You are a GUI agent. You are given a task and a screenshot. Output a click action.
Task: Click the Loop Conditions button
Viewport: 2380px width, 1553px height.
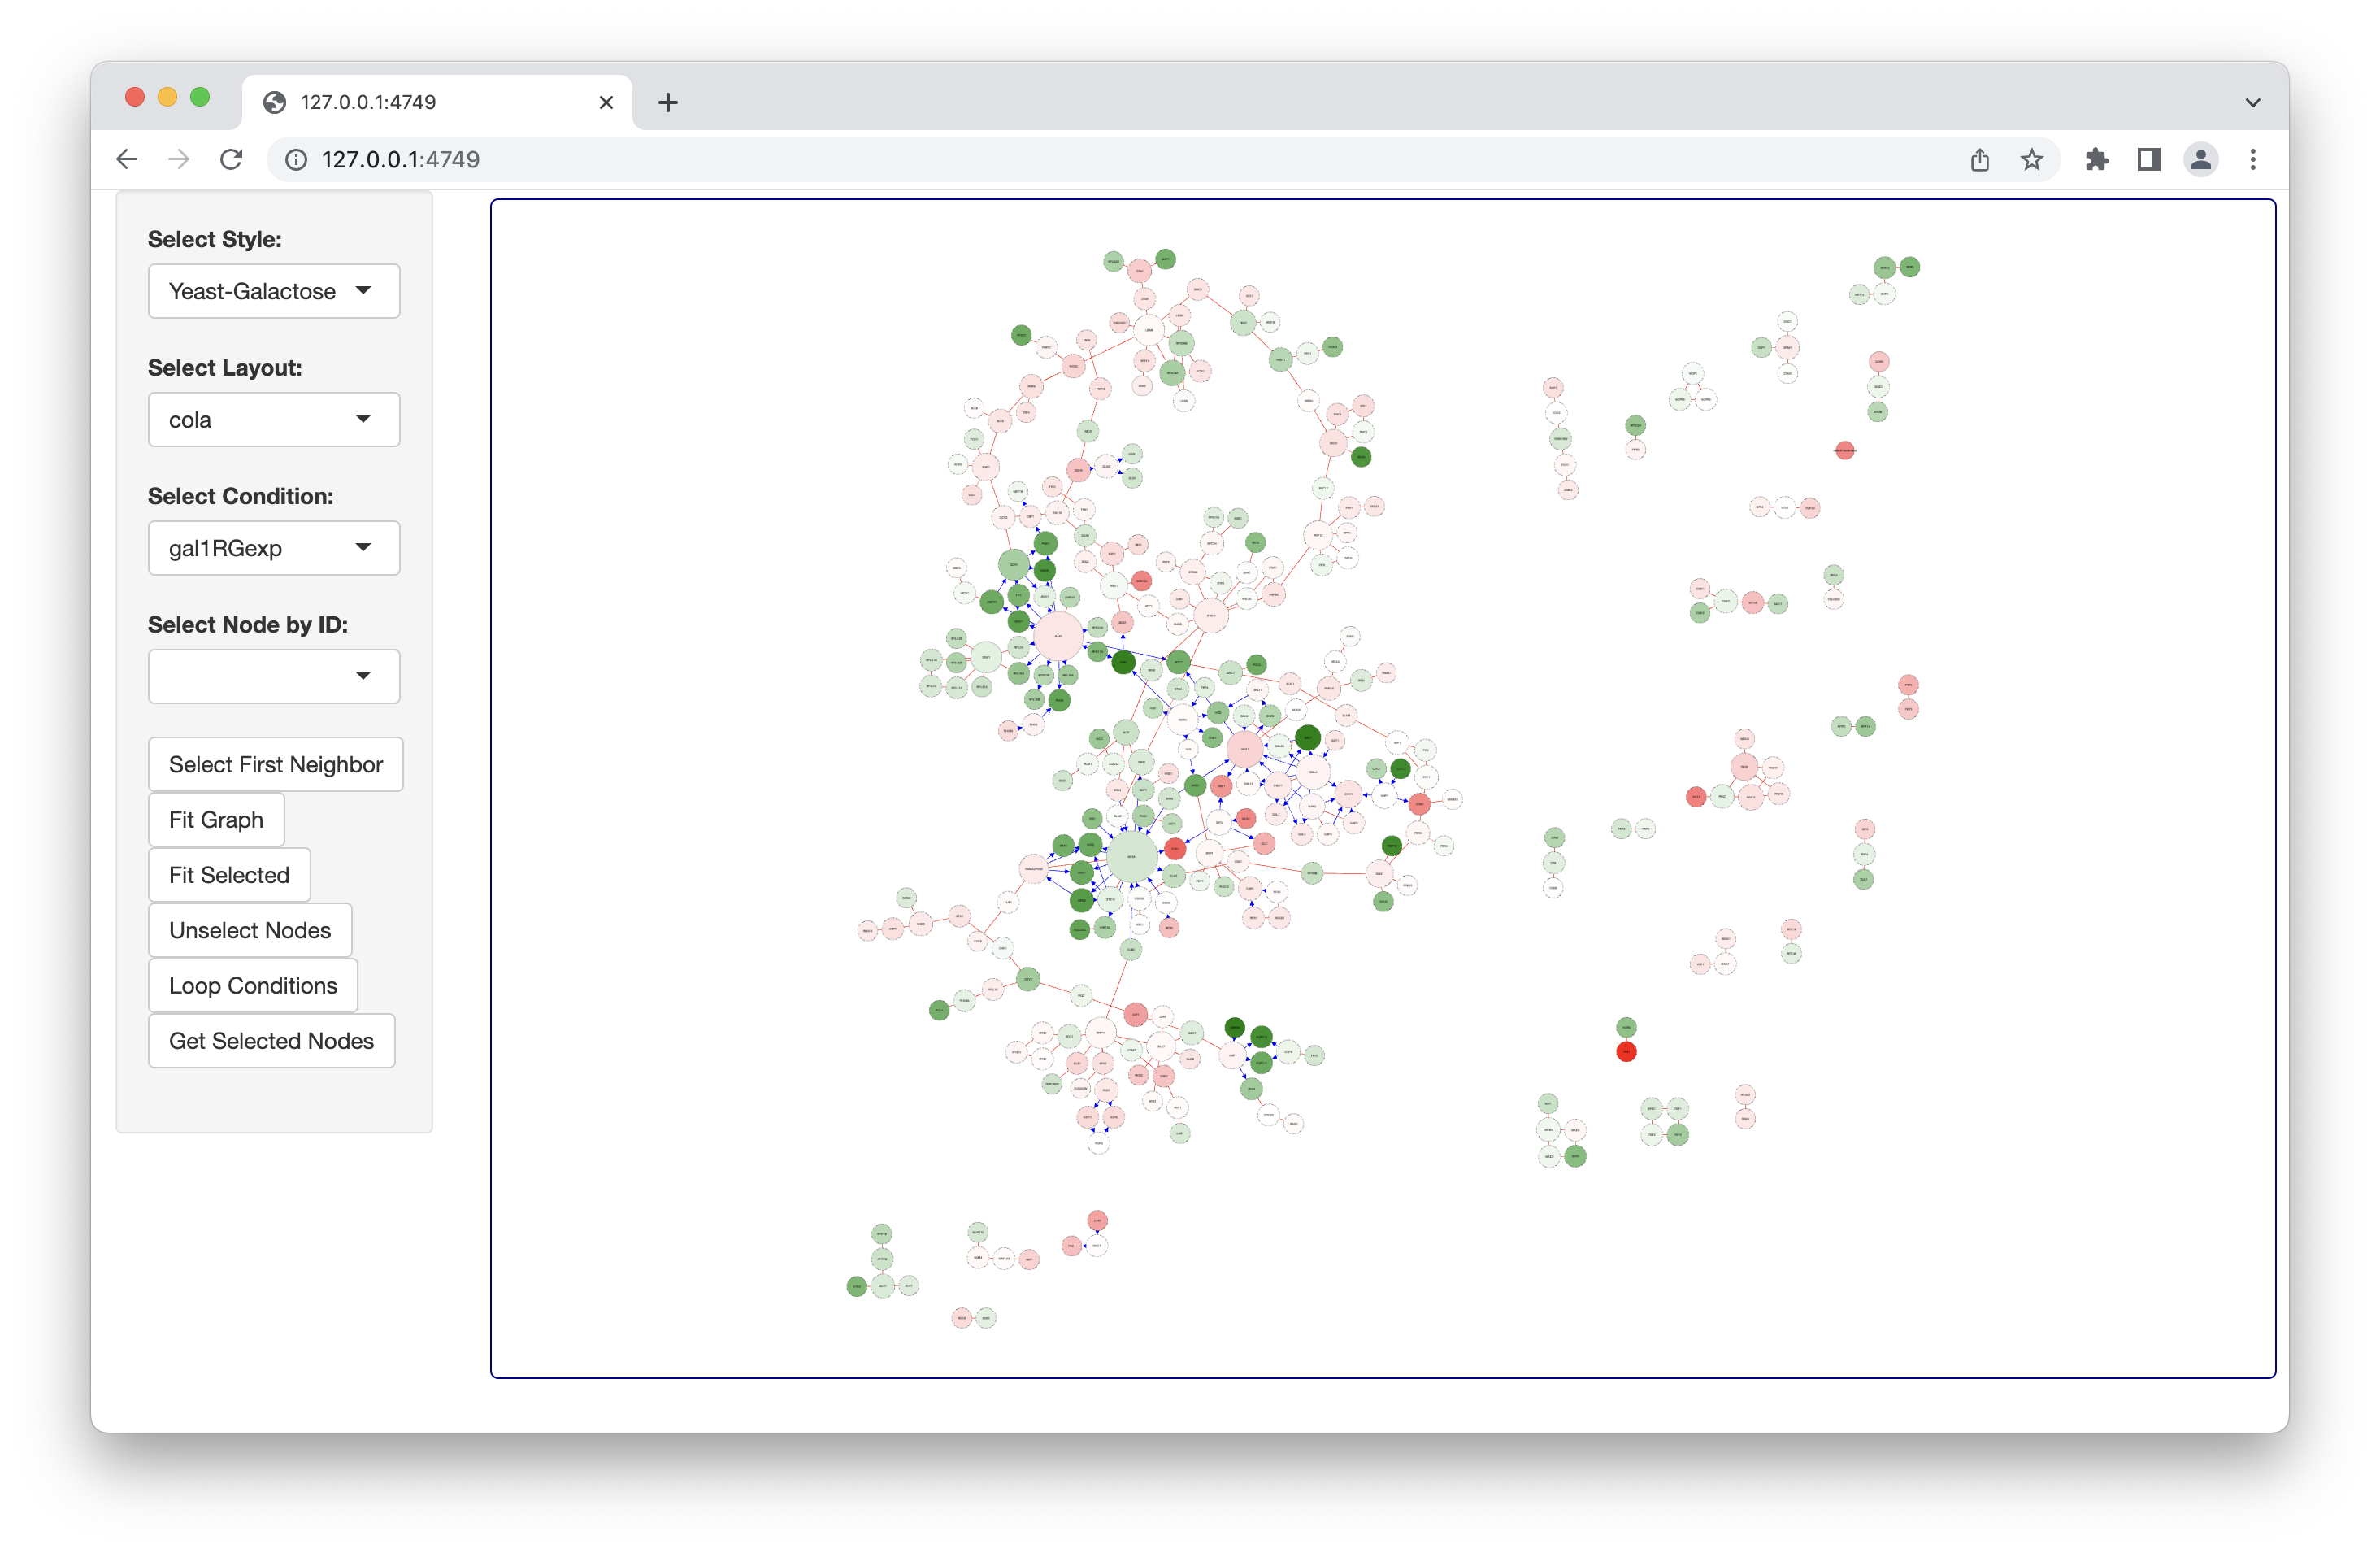point(253,986)
